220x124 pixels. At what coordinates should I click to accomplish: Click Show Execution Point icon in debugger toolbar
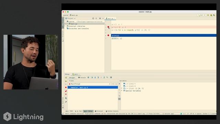click(x=88, y=77)
